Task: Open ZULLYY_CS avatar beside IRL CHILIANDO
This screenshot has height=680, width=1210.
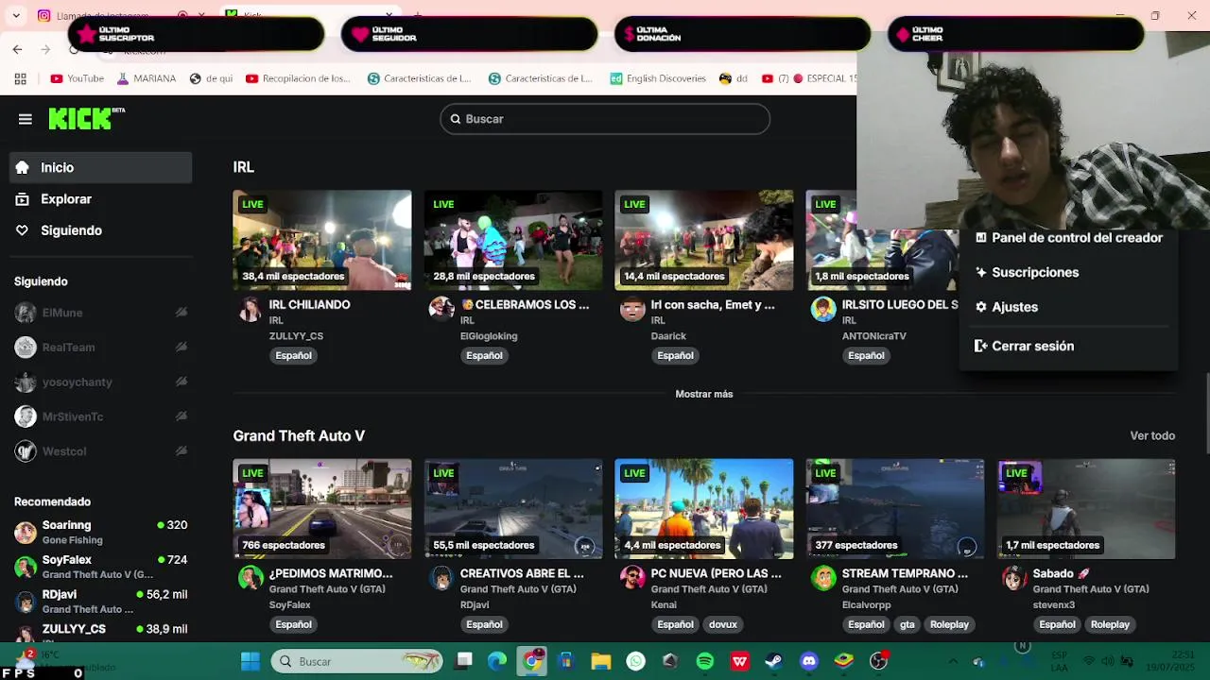Action: pyautogui.click(x=251, y=309)
